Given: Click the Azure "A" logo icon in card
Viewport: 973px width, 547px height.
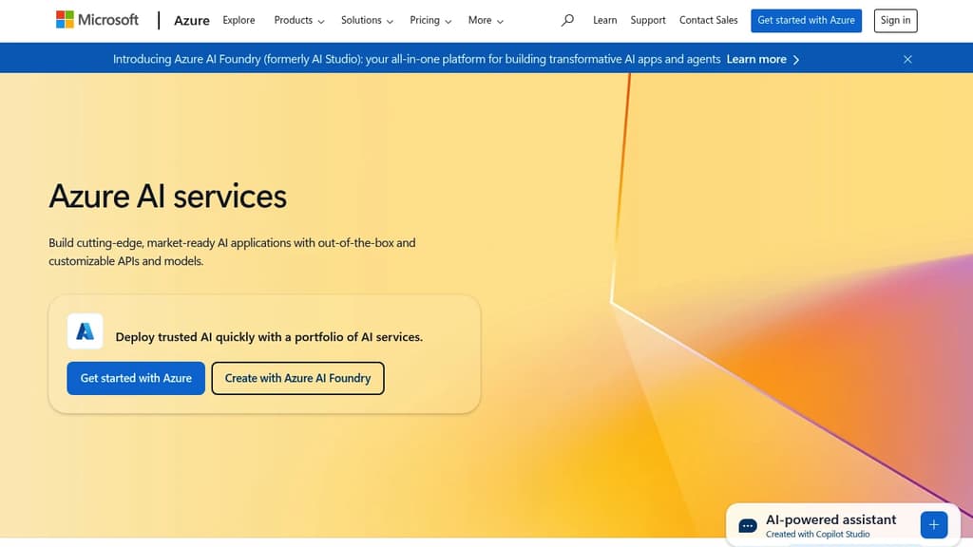Looking at the screenshot, I should (x=85, y=331).
